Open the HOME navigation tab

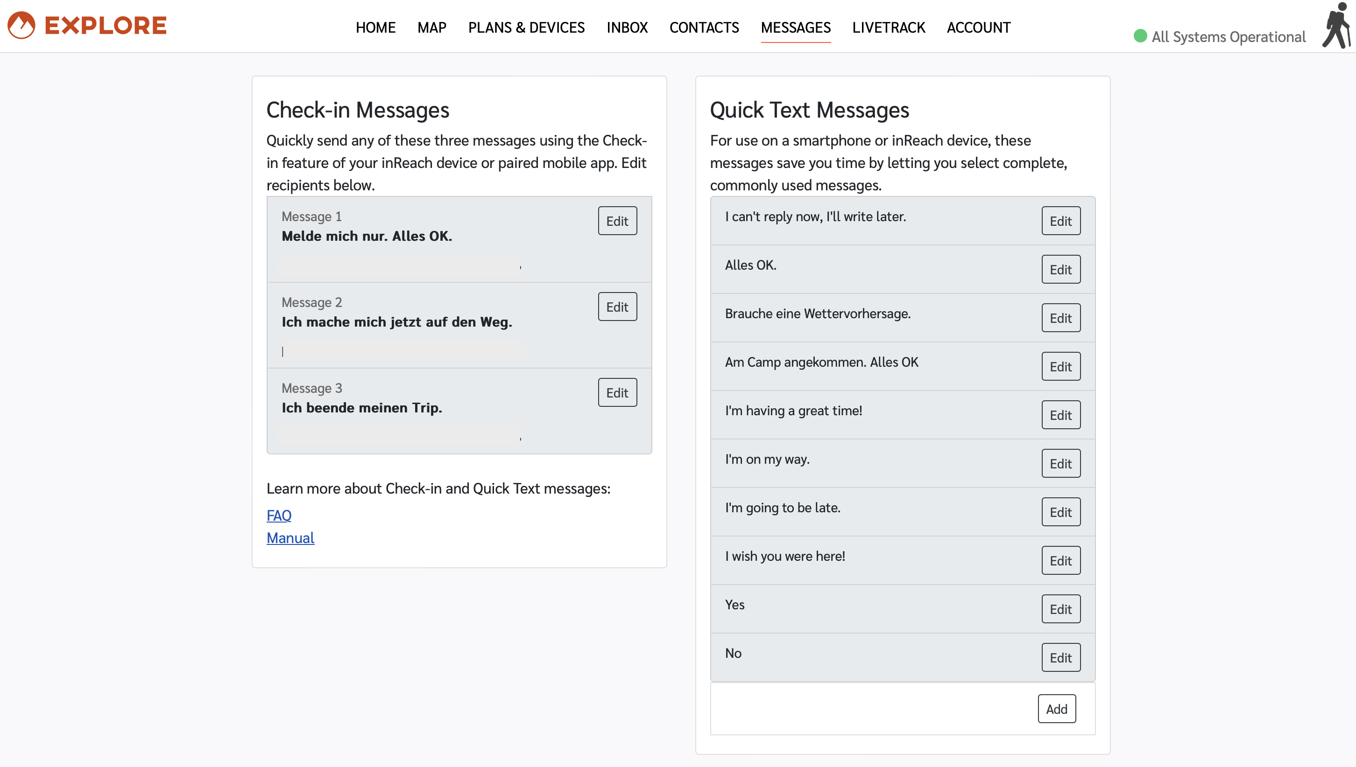point(375,28)
